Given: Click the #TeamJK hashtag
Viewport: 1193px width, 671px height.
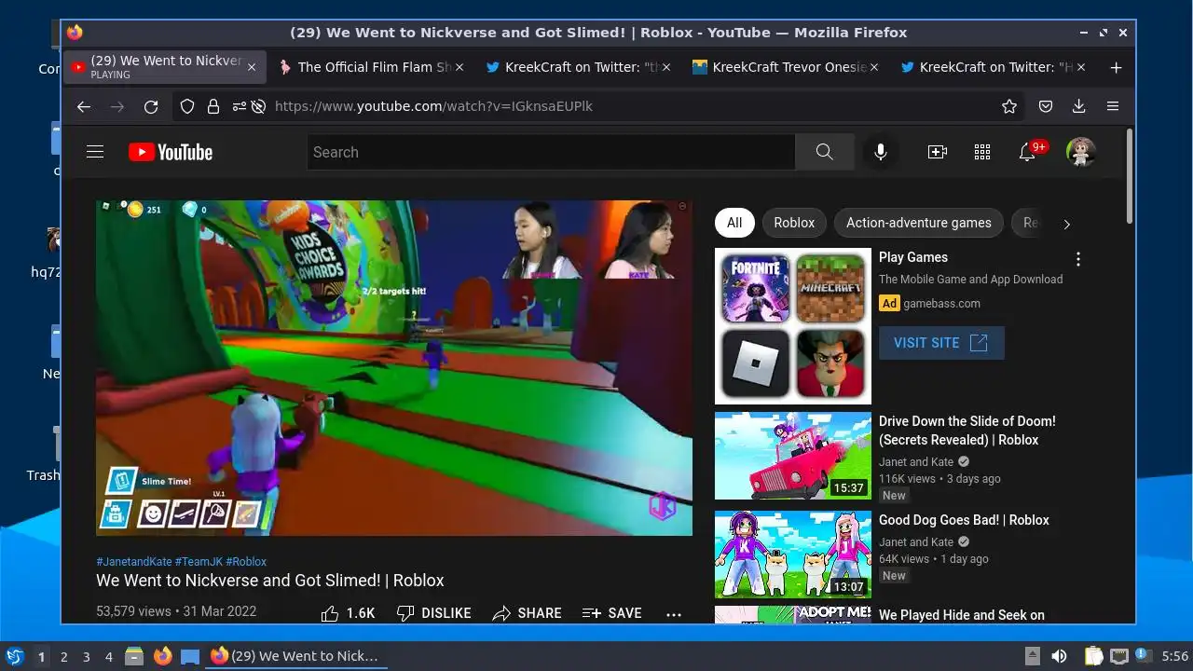Looking at the screenshot, I should pyautogui.click(x=199, y=562).
